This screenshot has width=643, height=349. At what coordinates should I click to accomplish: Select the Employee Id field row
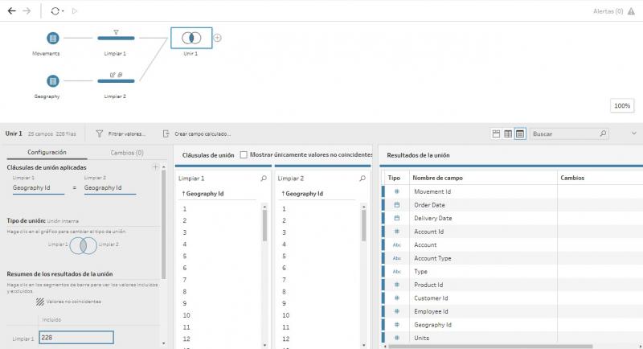pos(512,311)
